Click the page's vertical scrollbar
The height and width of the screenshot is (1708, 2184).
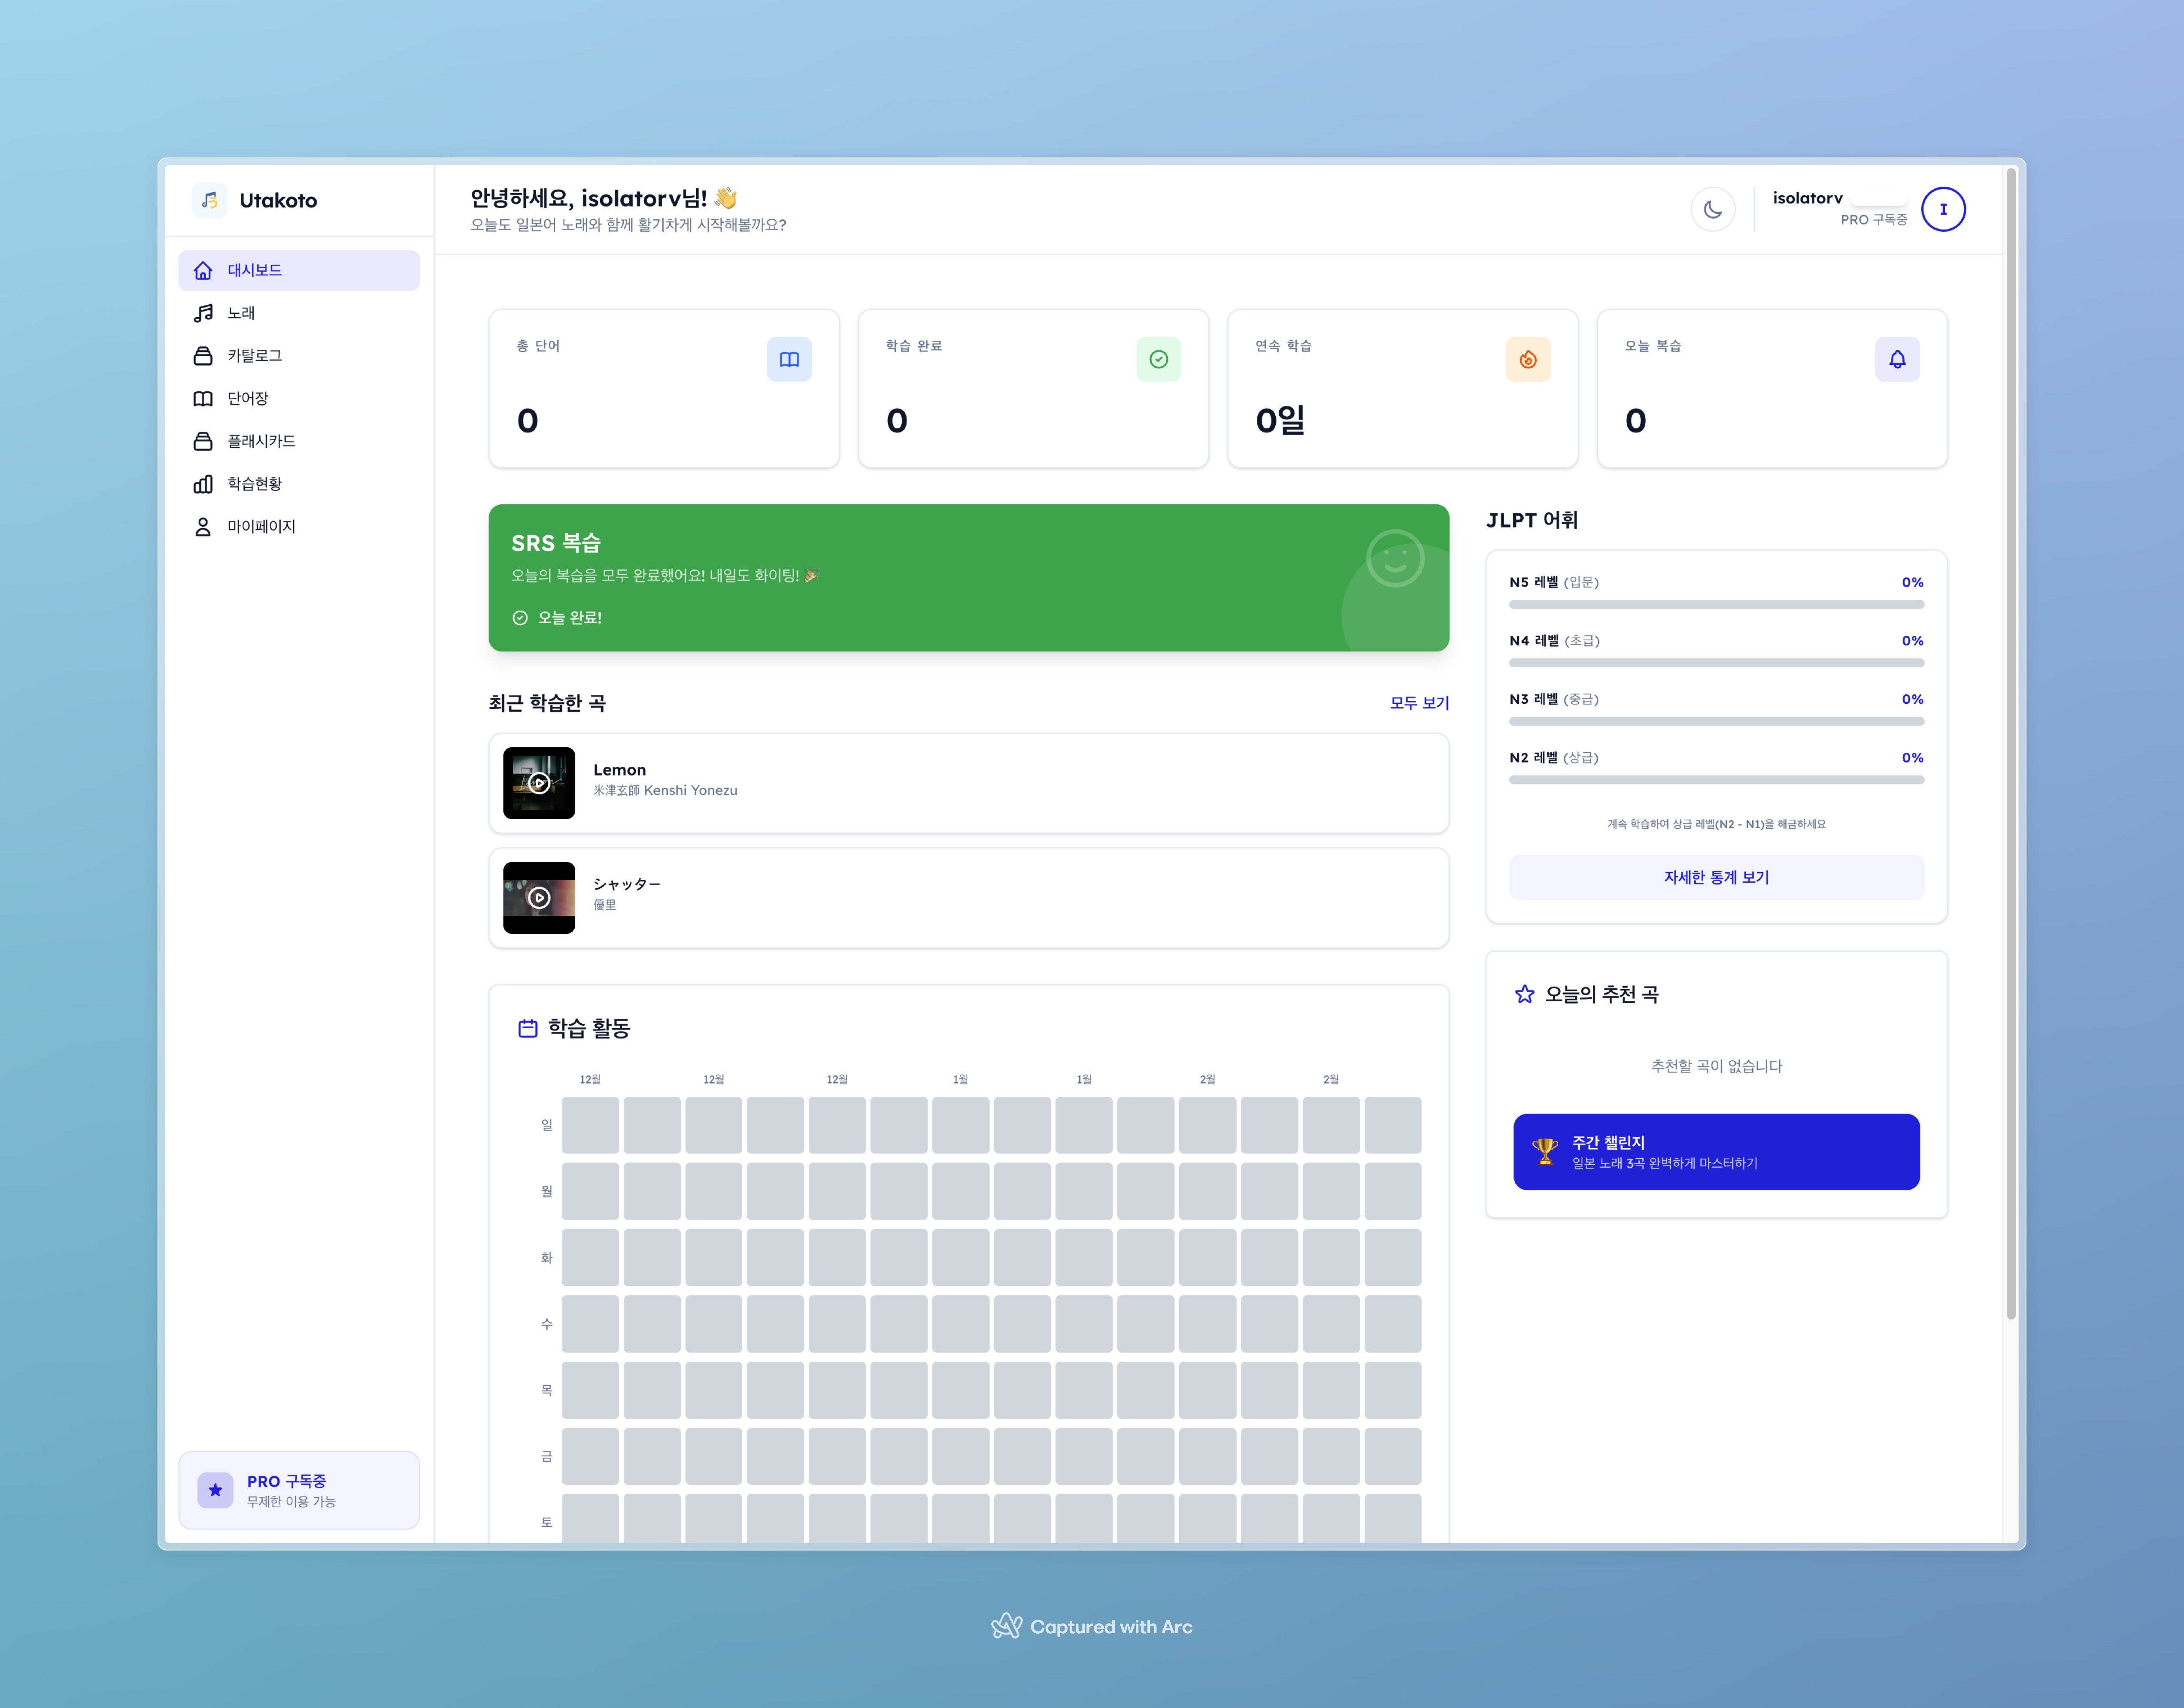pyautogui.click(x=2010, y=744)
